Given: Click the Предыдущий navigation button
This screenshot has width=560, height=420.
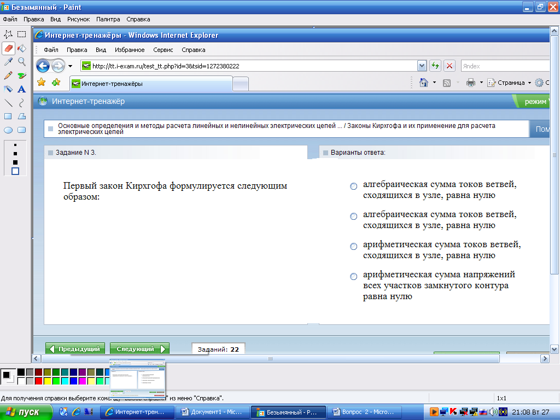Looking at the screenshot, I should pos(75,348).
